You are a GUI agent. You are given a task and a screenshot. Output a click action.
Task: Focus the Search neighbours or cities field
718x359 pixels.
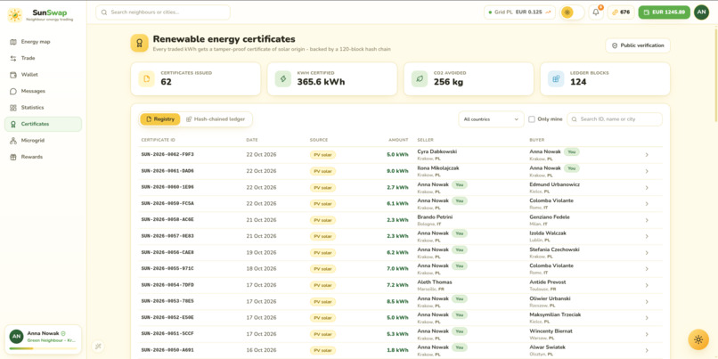(163, 12)
